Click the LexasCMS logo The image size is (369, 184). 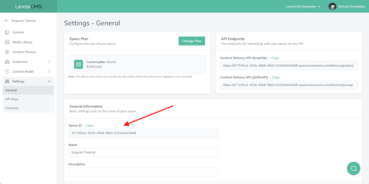click(x=28, y=6)
